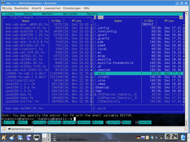190x142 pixels.
Task: Switch to virtual desktop 4
Action: (x=48, y=140)
